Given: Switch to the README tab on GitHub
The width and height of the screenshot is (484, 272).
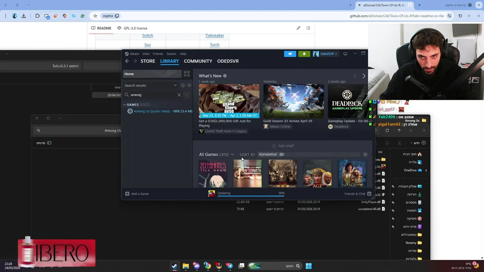Looking at the screenshot, I should [x=101, y=28].
